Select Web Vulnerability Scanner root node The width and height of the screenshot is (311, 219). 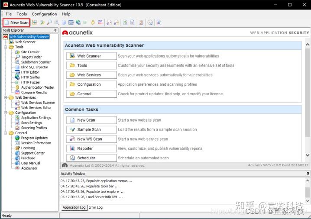29,37
